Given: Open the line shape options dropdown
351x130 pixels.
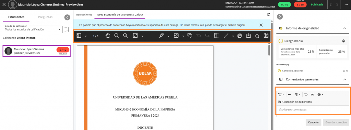Looking at the screenshot, I should point(233,36).
